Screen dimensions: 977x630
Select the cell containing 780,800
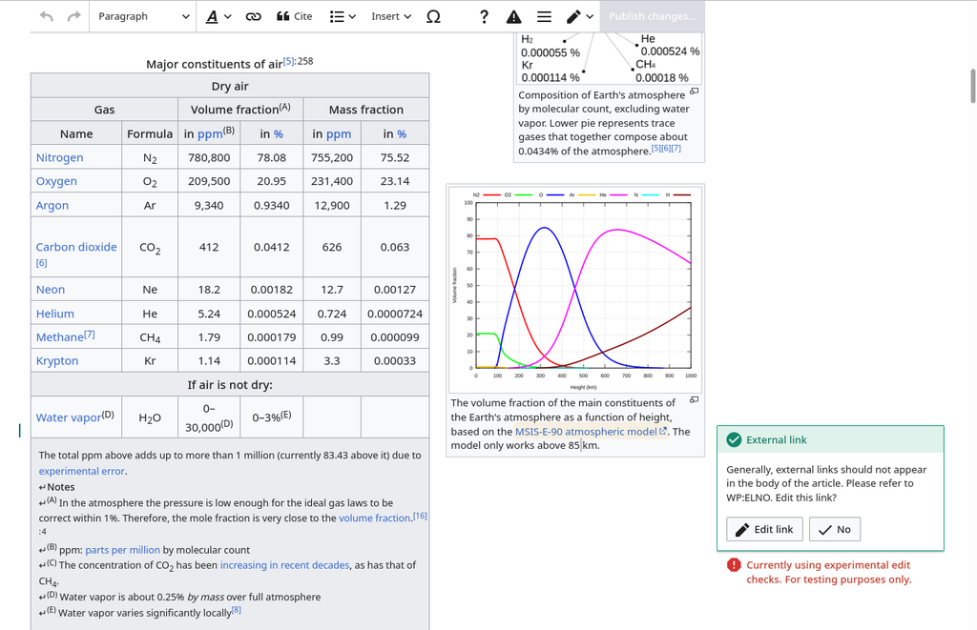(x=209, y=157)
